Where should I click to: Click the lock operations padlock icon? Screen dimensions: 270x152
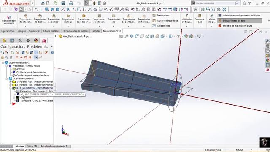pos(3,57)
